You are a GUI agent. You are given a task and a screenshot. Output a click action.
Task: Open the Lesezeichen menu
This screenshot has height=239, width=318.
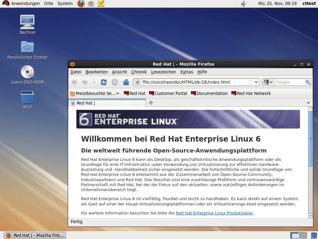pos(164,72)
